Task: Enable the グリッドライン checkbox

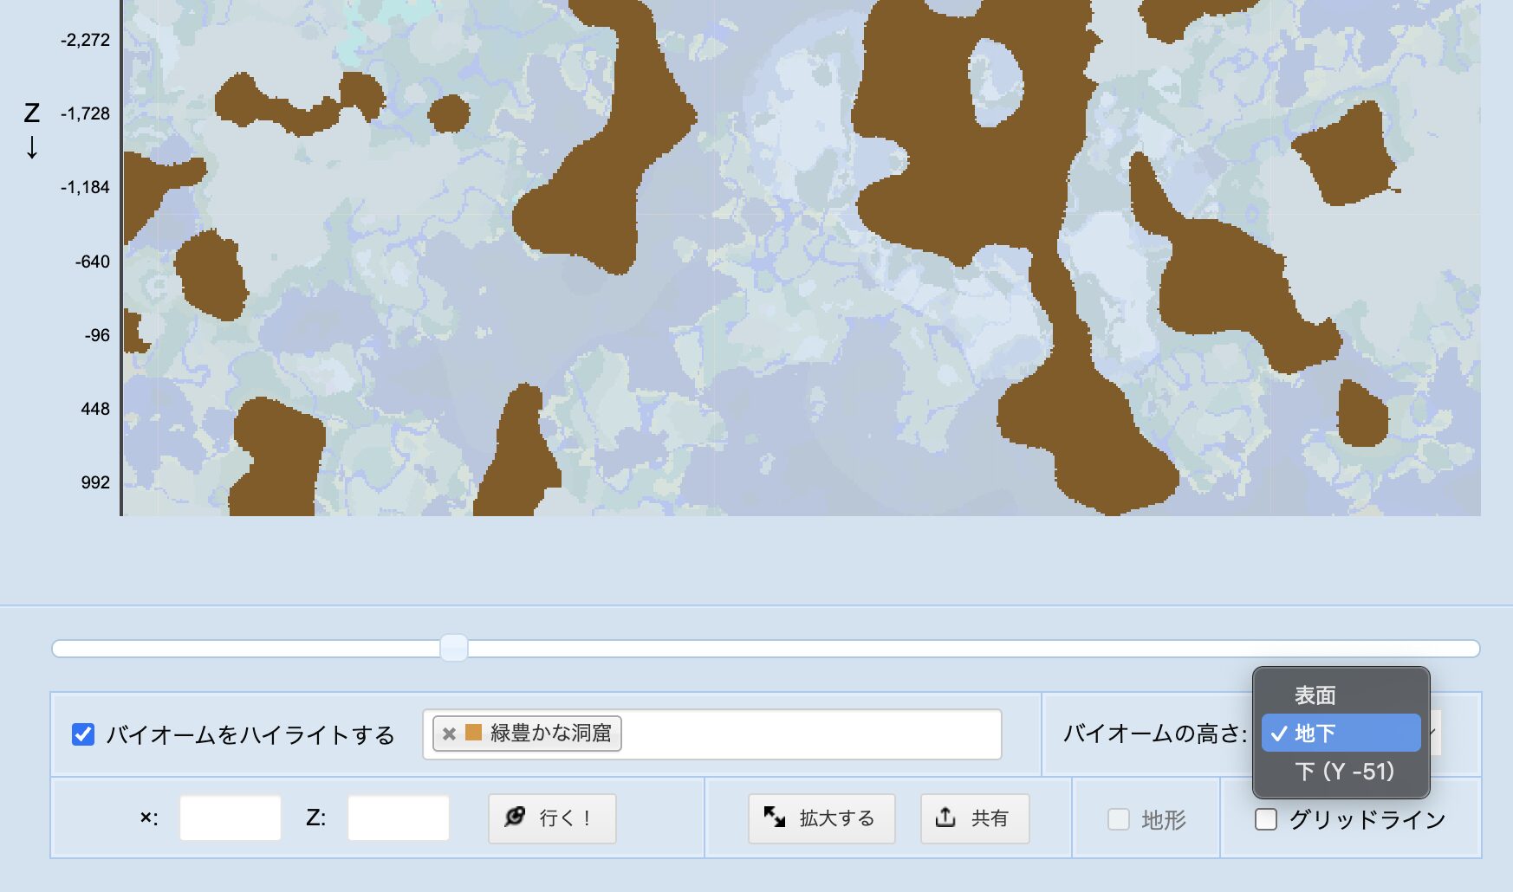Action: [x=1266, y=819]
